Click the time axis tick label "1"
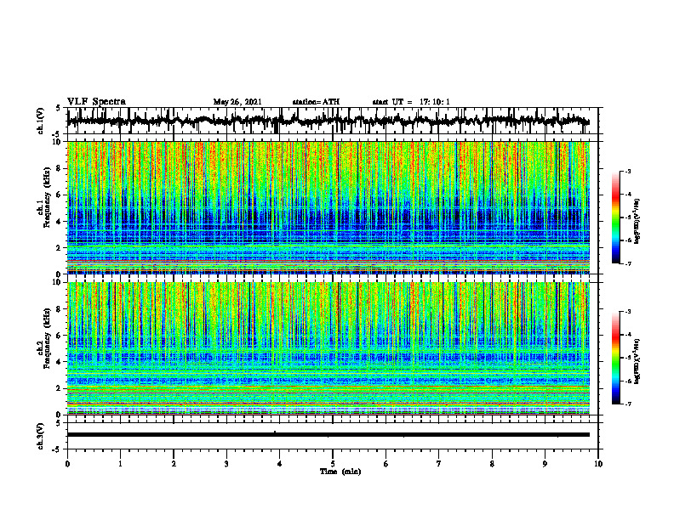 120,464
